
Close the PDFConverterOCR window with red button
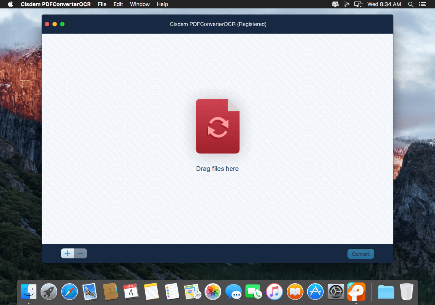click(x=47, y=24)
